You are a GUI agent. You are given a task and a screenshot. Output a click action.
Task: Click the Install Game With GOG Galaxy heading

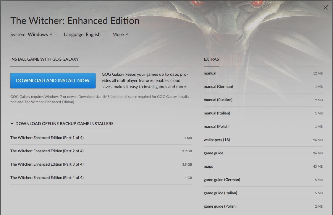[x=44, y=59]
